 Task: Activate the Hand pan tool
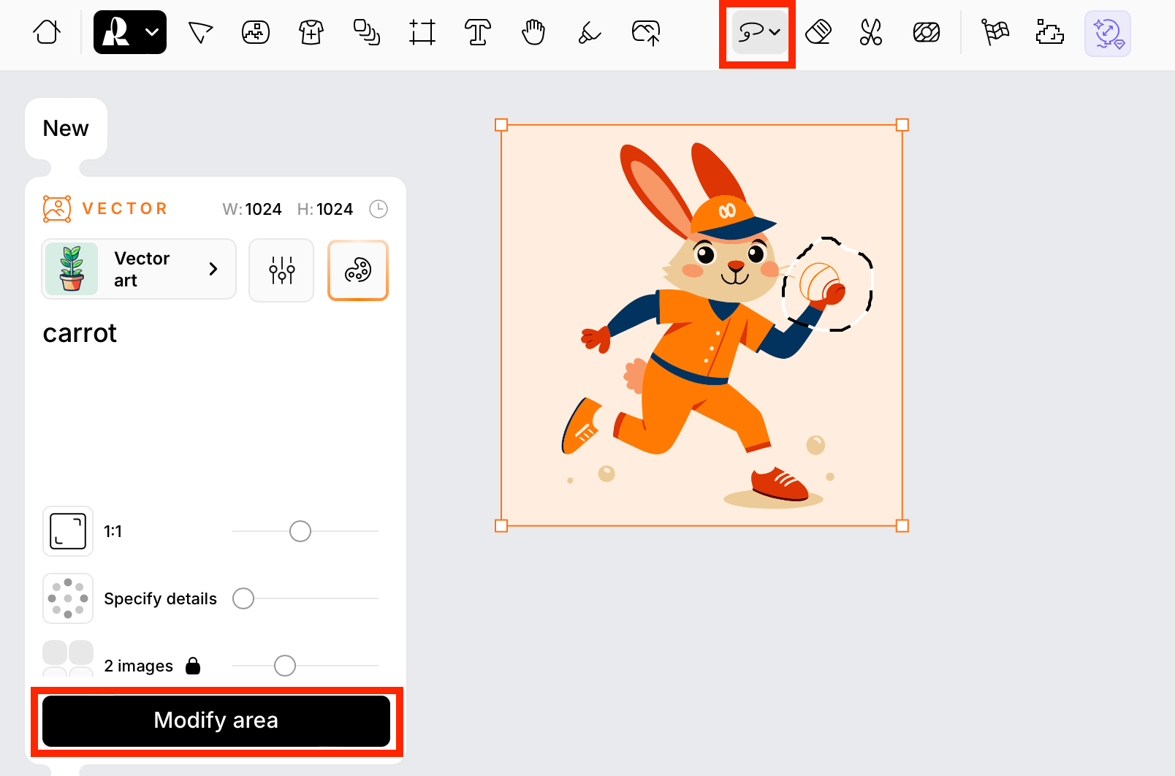[533, 32]
